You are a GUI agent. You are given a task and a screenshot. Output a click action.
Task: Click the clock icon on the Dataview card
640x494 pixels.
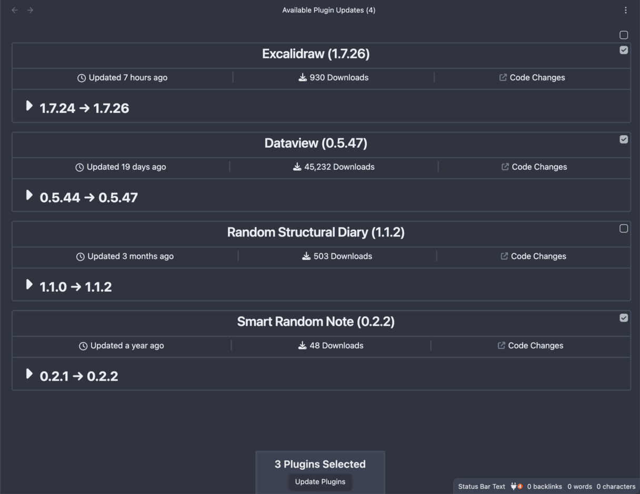click(x=79, y=167)
